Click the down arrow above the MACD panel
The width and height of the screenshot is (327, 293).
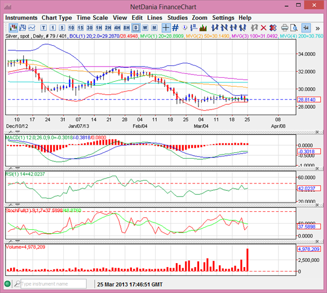(17, 132)
